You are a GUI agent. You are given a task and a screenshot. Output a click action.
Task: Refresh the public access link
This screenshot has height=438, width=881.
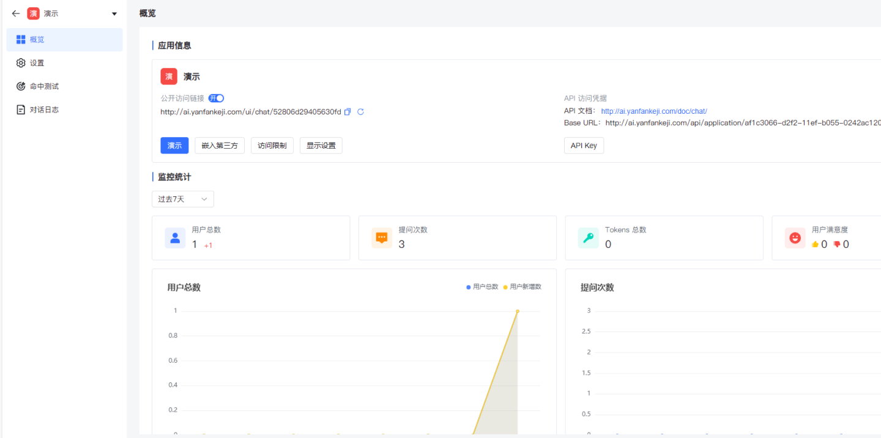(360, 112)
